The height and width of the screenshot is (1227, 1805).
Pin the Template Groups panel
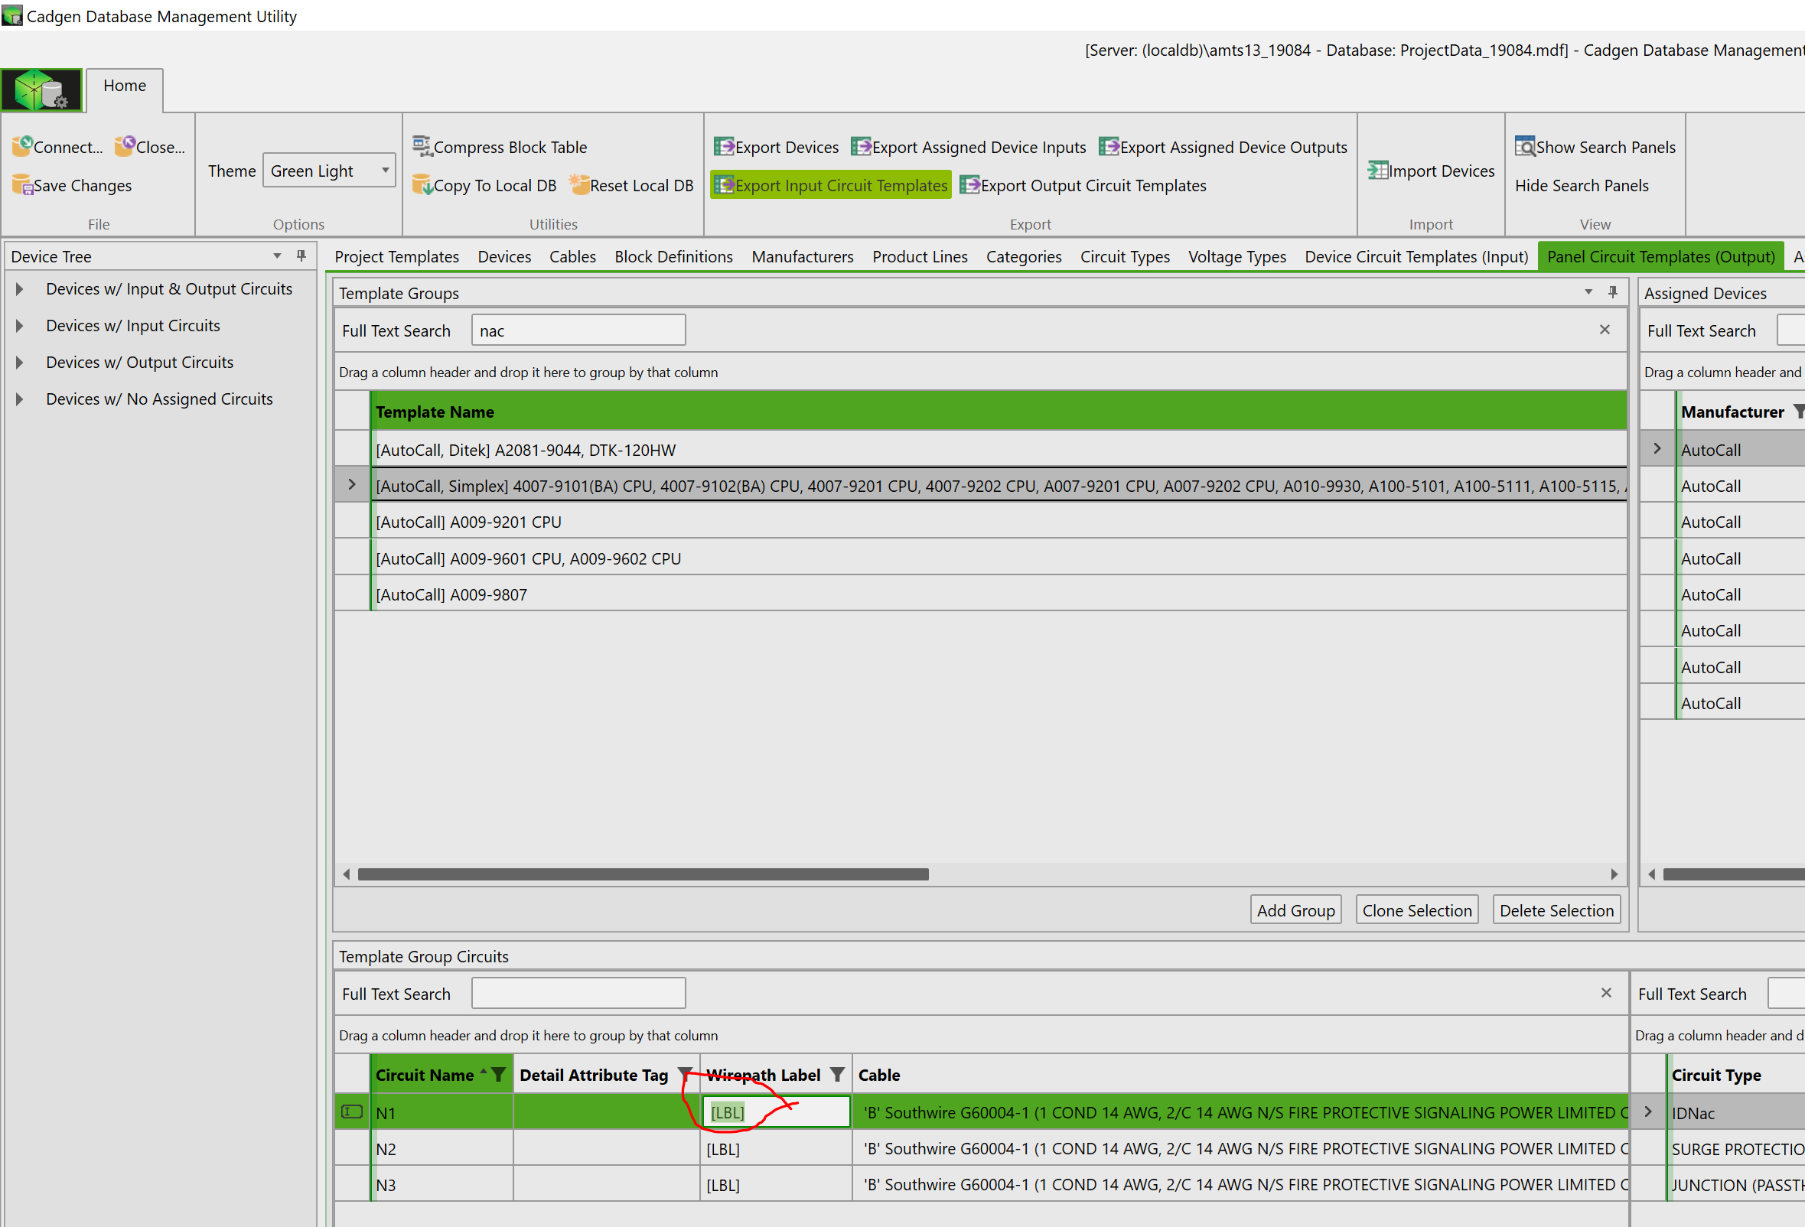click(x=1612, y=292)
